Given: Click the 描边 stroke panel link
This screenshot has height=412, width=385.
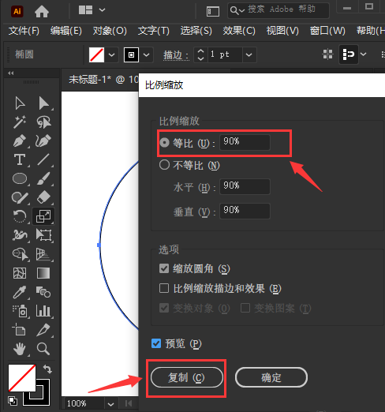Looking at the screenshot, I should [176, 55].
